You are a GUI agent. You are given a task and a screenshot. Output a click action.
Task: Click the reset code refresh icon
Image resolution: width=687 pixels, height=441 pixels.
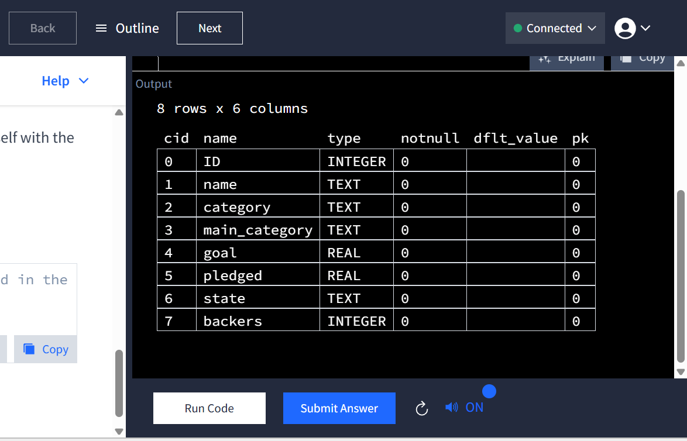(422, 408)
